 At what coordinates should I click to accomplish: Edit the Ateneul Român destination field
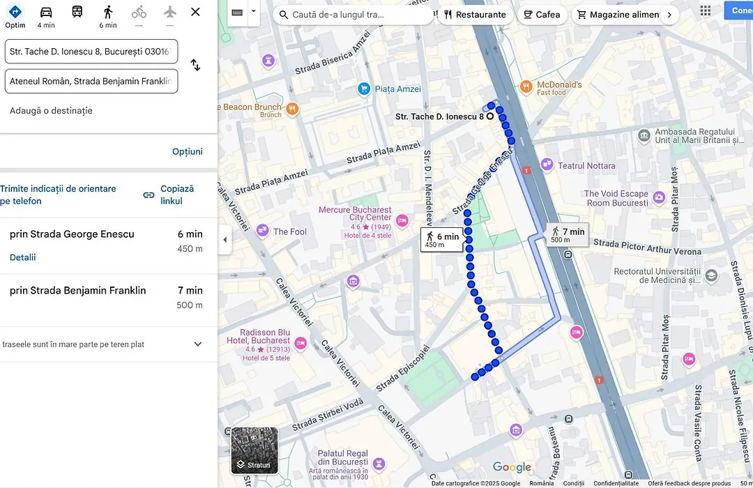91,81
